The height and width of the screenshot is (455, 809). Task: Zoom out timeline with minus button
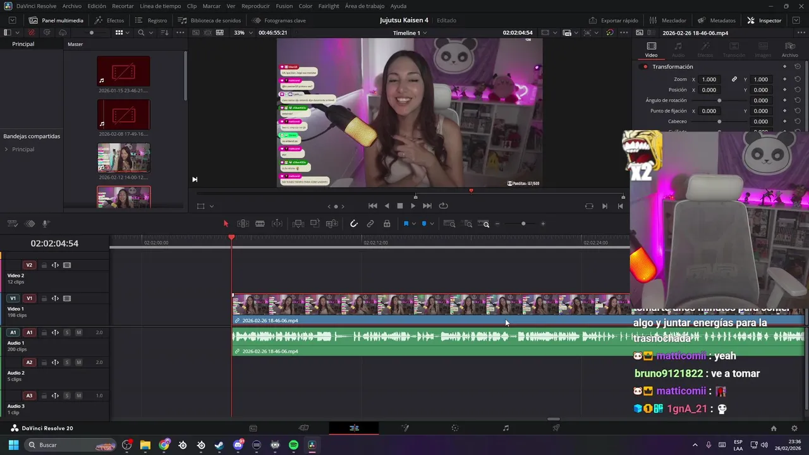click(x=497, y=224)
